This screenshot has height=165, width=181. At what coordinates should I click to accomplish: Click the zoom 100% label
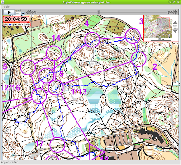(x=175, y=27)
